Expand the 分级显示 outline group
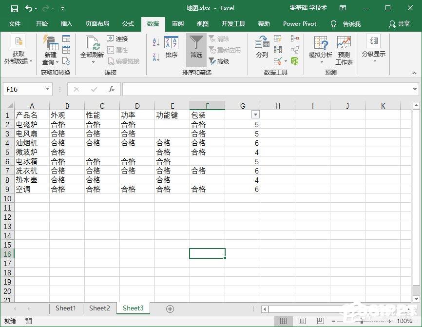The height and width of the screenshot is (327, 422). (x=374, y=49)
